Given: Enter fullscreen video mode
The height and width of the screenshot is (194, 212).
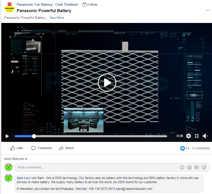Looking at the screenshot, I should point(197,136).
